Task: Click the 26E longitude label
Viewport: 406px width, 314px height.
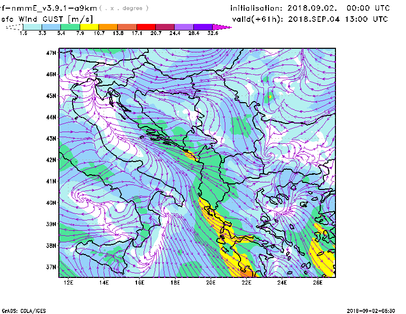Action: (318, 282)
